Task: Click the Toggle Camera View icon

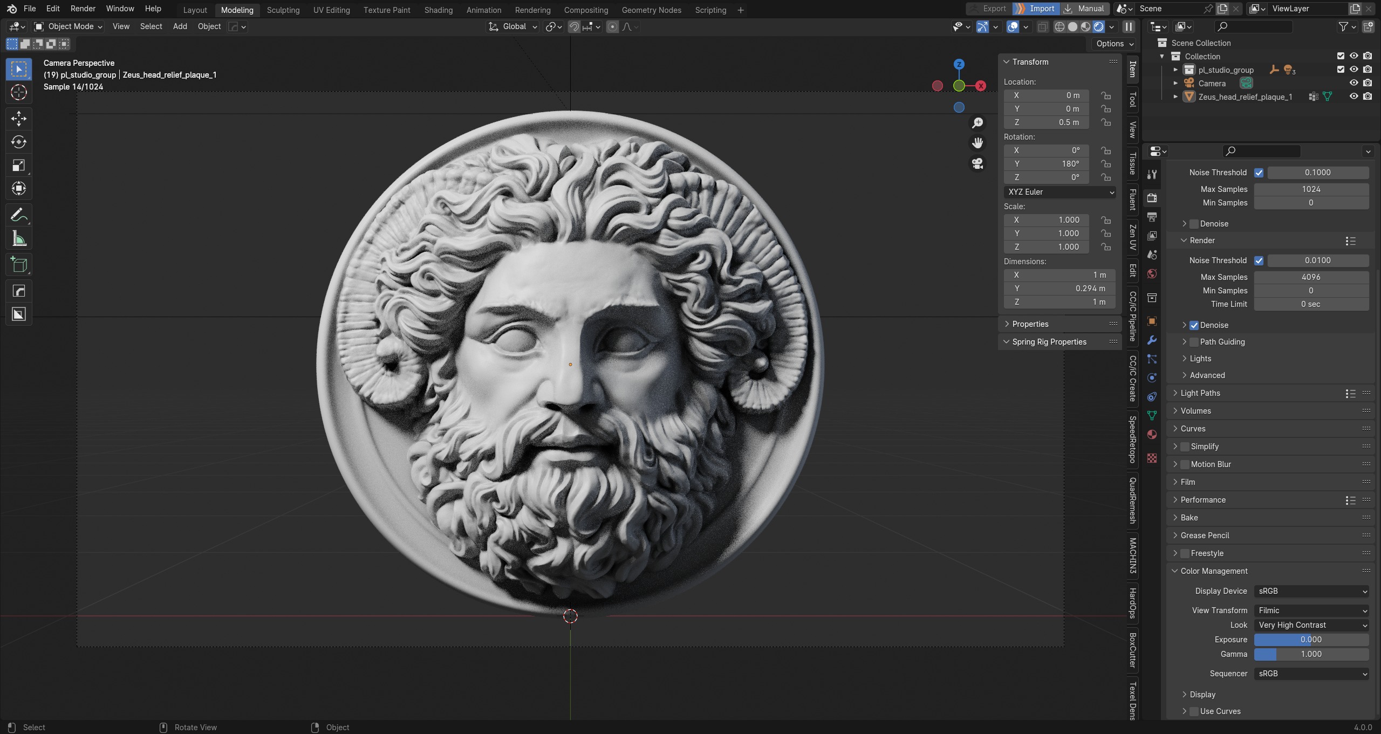Action: (977, 163)
